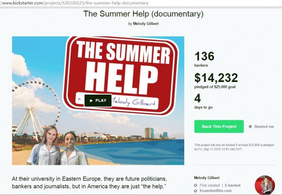The height and width of the screenshot is (195, 282).
Task: Click the 136 backers count
Action: point(204,59)
